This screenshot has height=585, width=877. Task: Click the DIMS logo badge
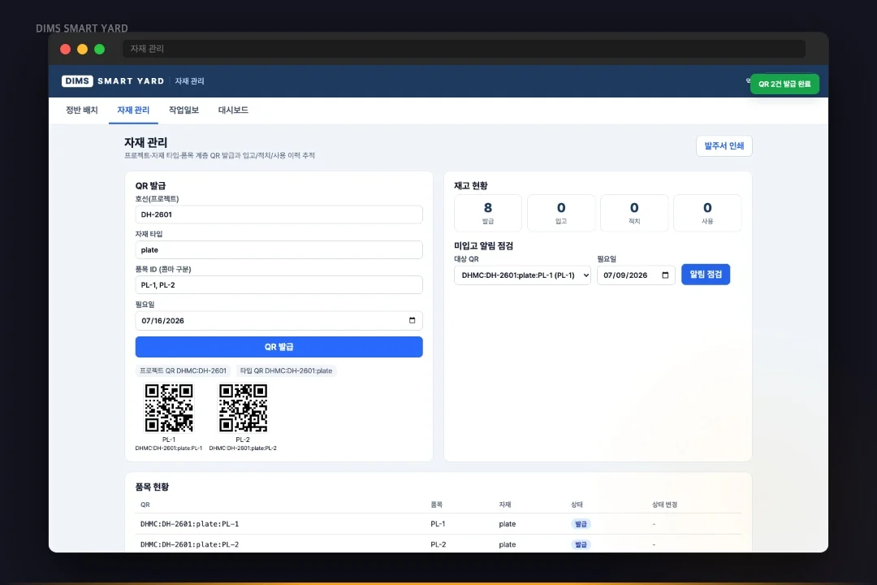click(77, 81)
